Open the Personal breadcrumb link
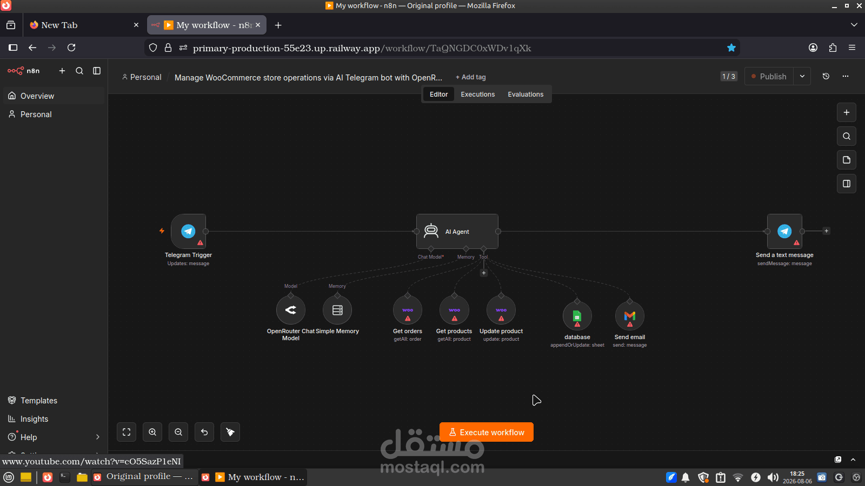The image size is (865, 486). click(x=142, y=77)
